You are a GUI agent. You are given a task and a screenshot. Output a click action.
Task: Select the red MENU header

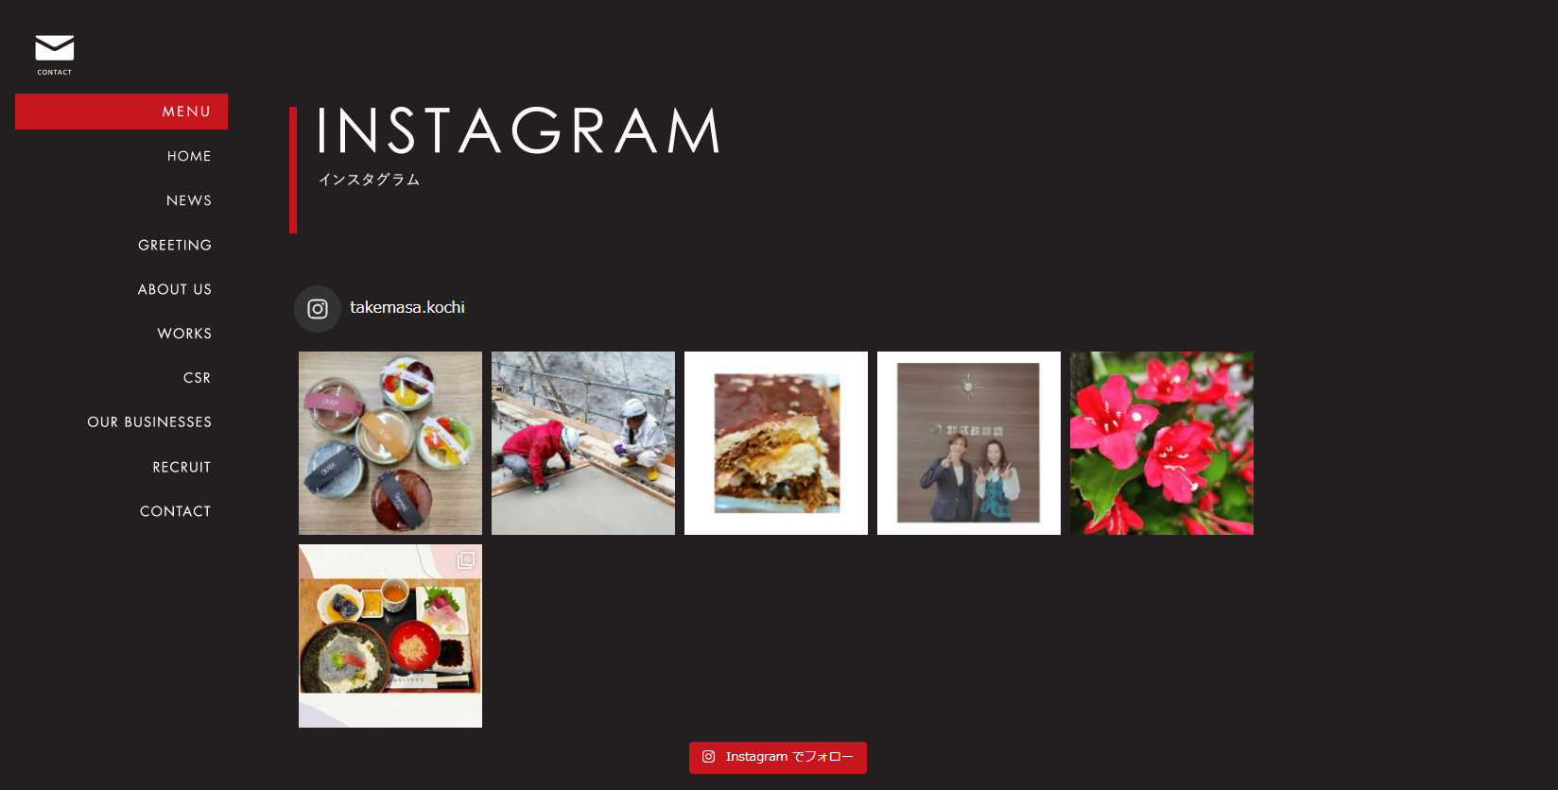tap(121, 112)
